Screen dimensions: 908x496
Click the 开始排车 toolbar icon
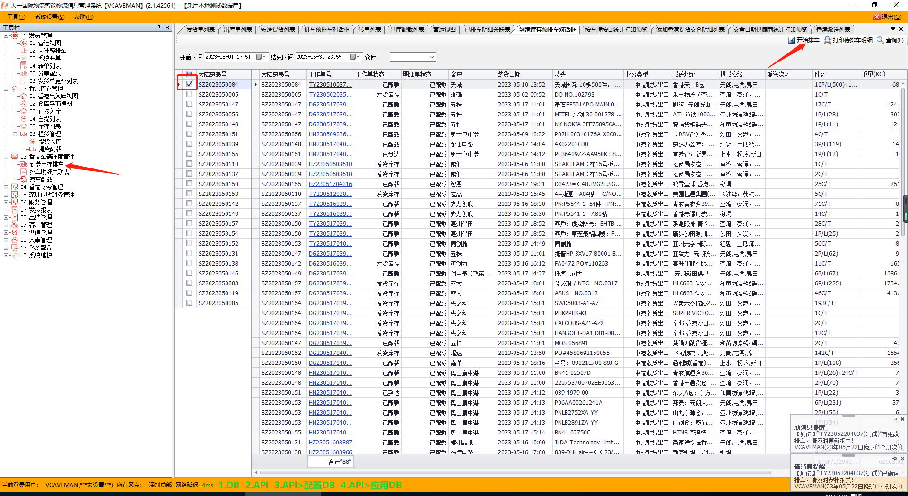point(792,40)
